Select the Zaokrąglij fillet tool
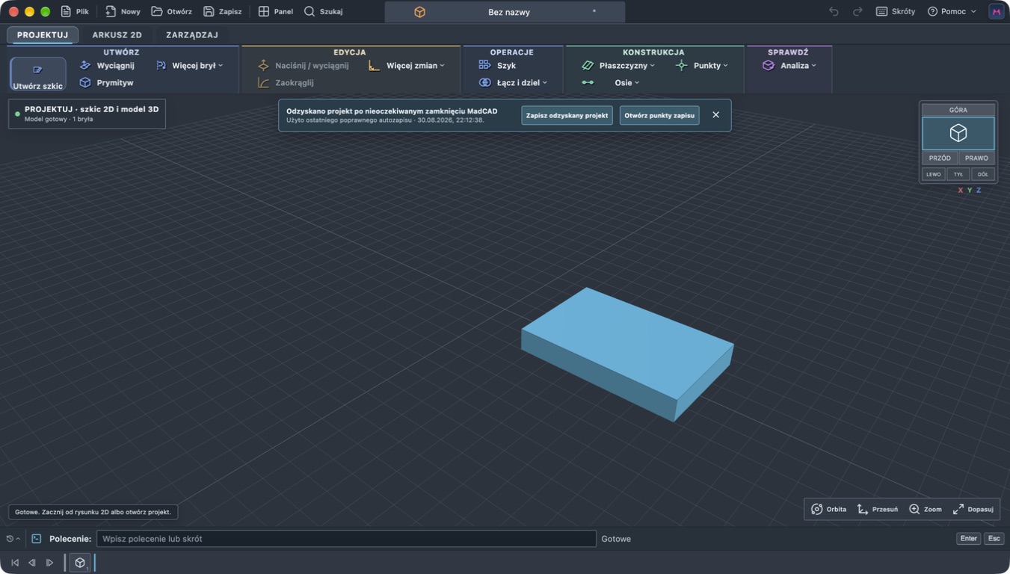The image size is (1010, 574). click(286, 83)
